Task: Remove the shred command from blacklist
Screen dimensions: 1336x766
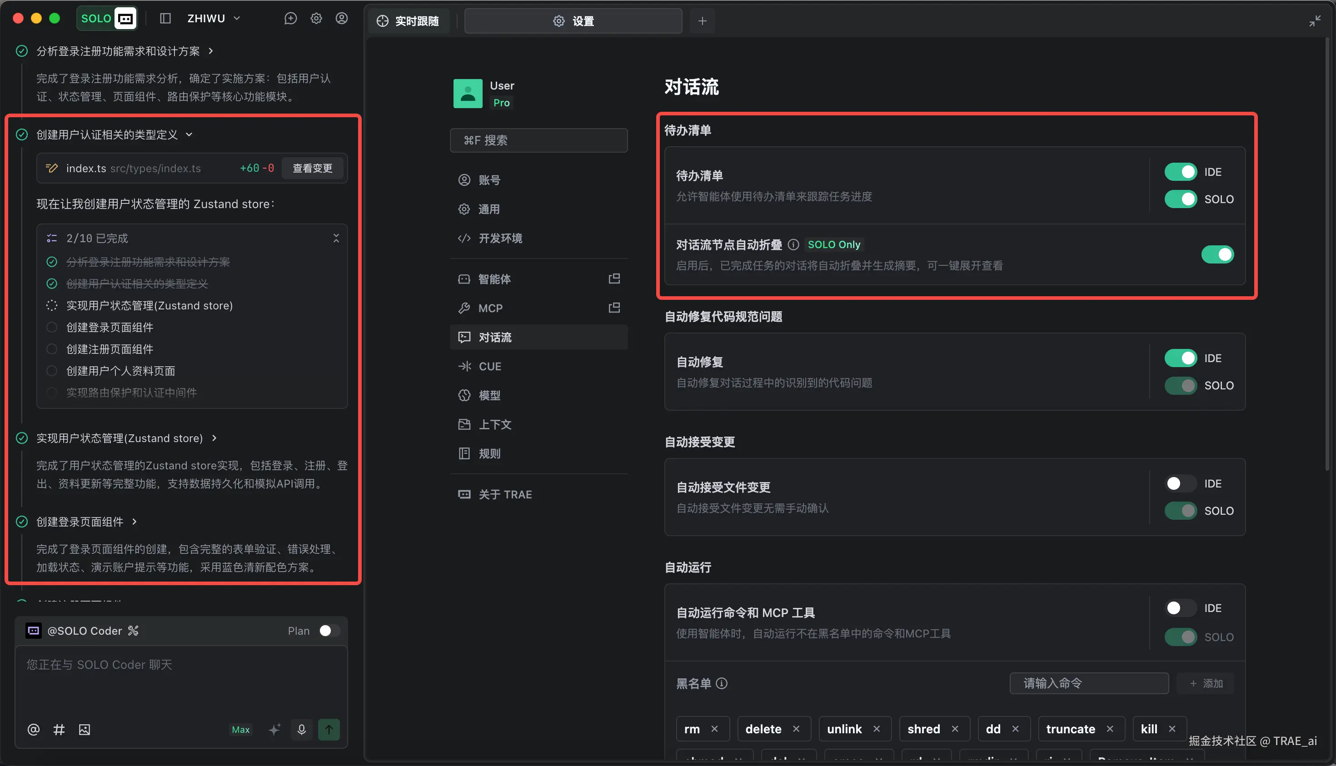Action: pyautogui.click(x=955, y=729)
